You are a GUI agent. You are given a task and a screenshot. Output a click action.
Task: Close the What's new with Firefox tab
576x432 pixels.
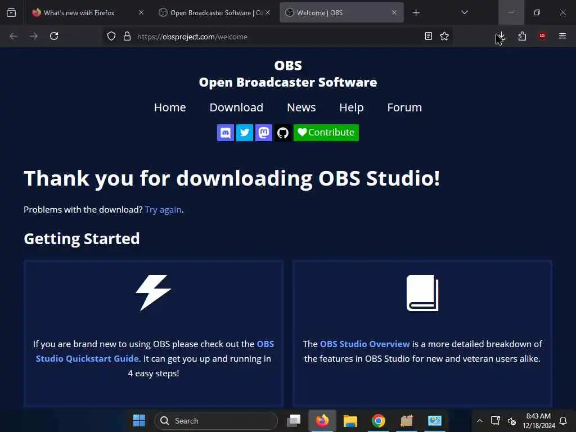[141, 12]
